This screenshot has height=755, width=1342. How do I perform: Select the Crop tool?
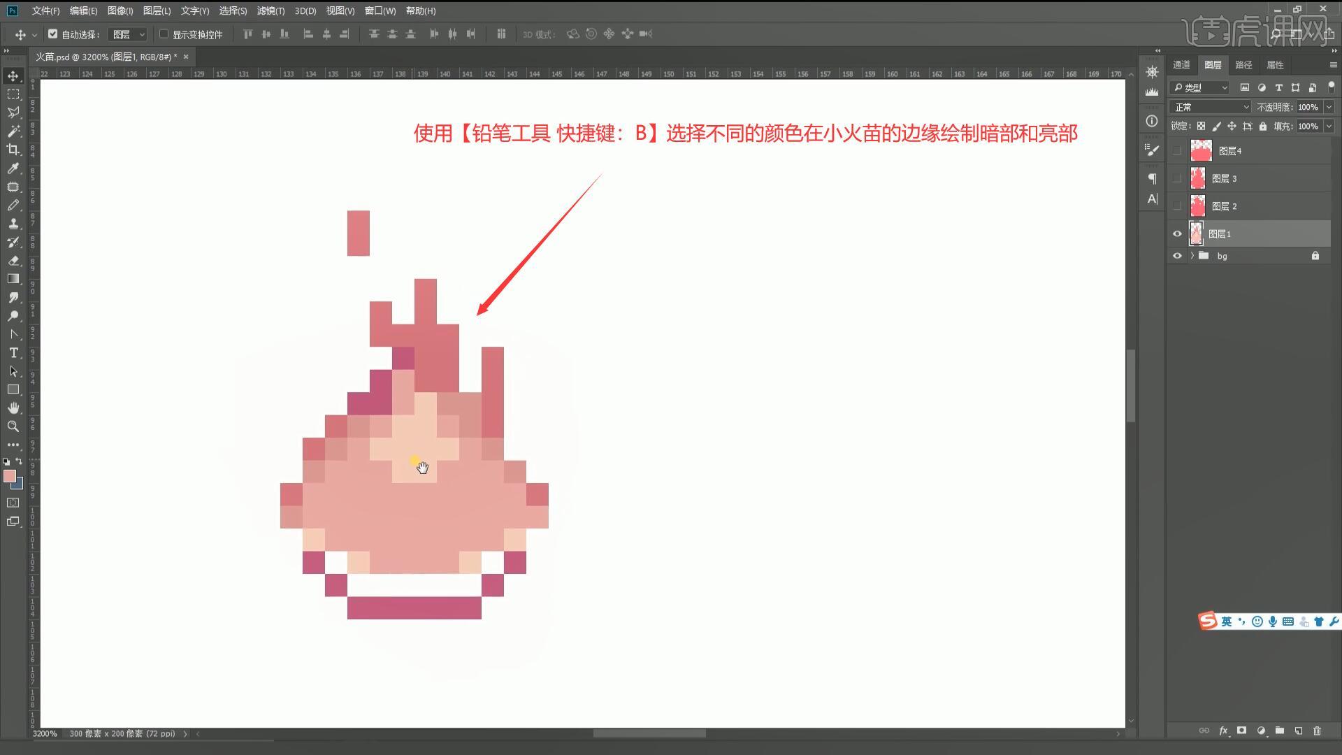(13, 149)
